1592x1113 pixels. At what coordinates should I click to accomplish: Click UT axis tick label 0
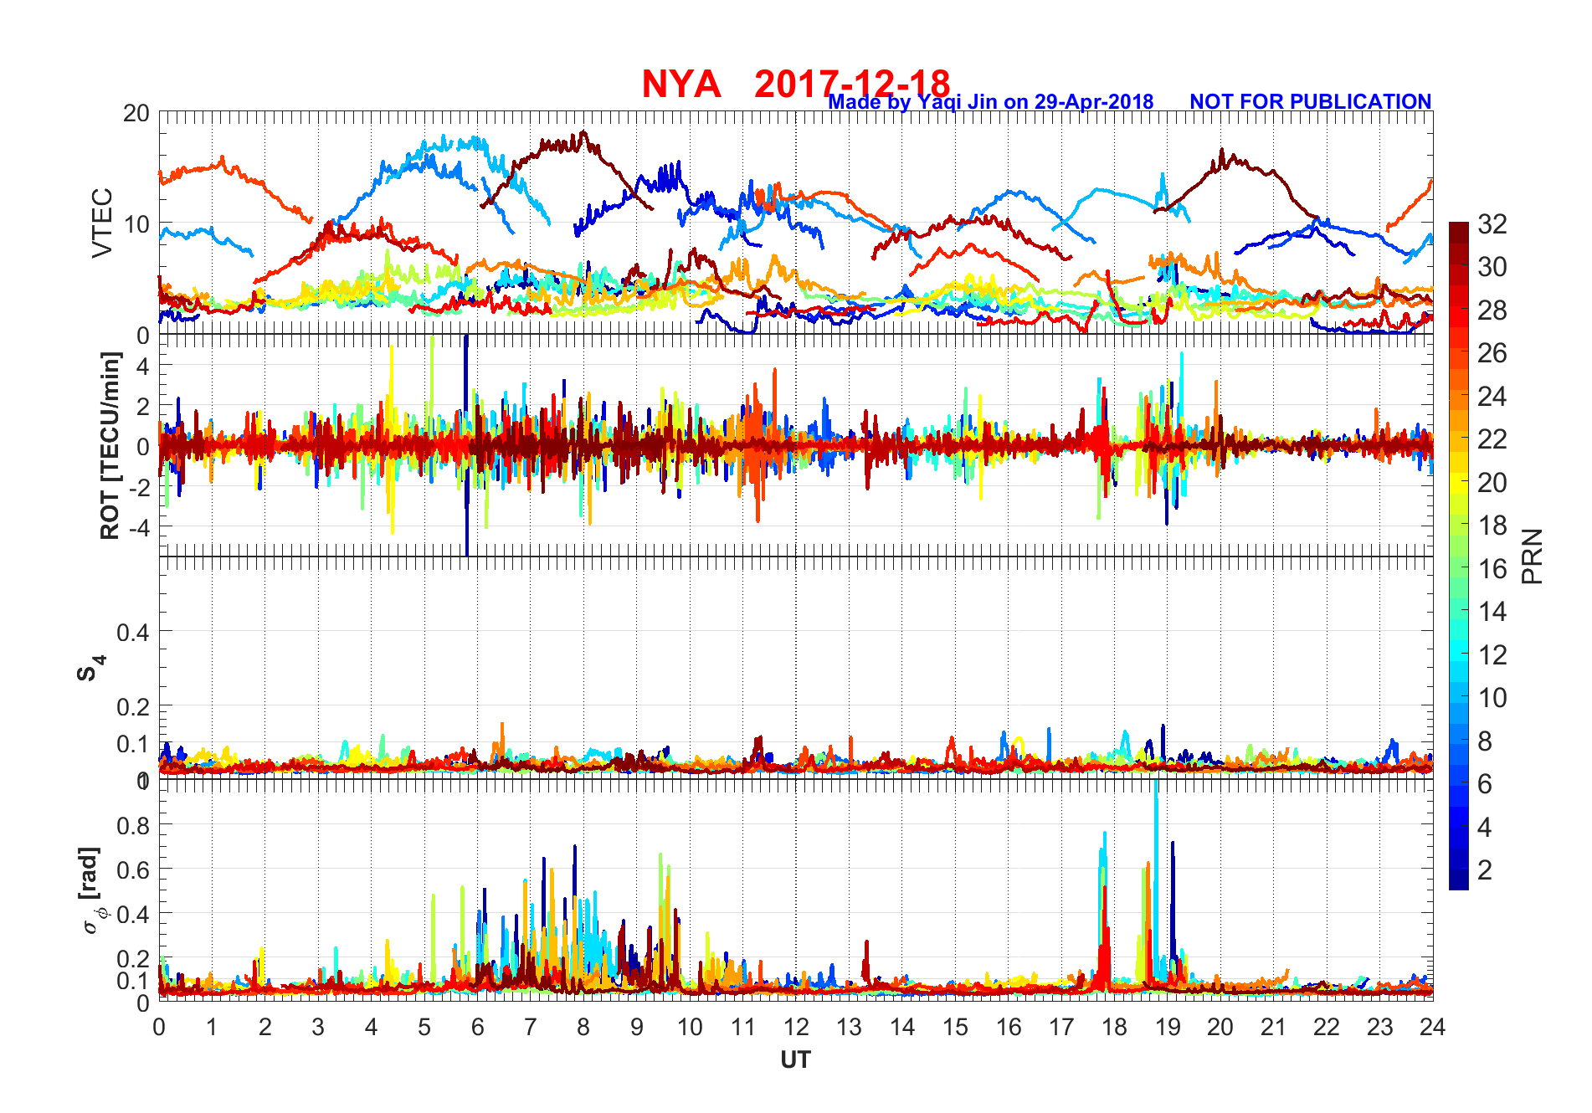pos(159,1027)
